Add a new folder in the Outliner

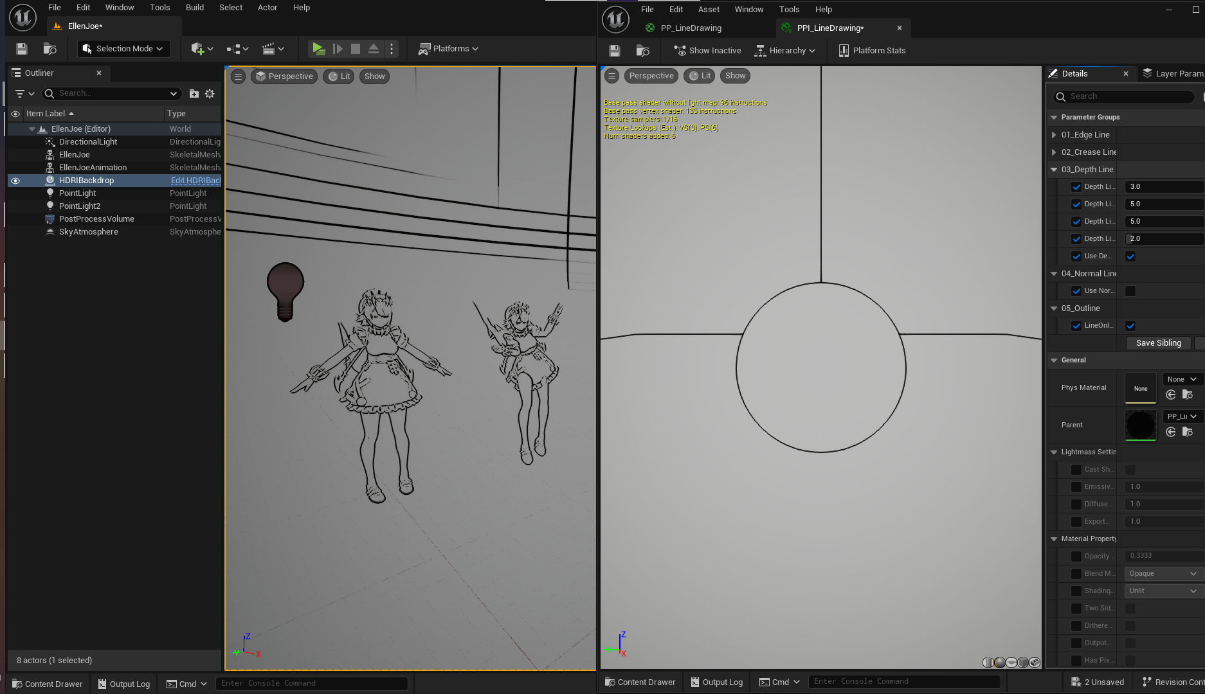(x=194, y=94)
